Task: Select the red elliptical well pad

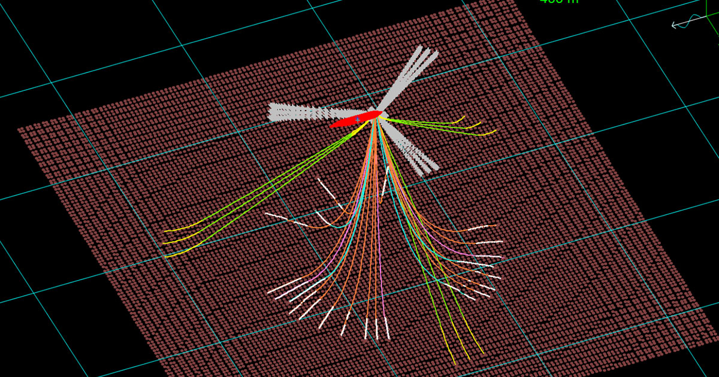Action: tap(355, 119)
